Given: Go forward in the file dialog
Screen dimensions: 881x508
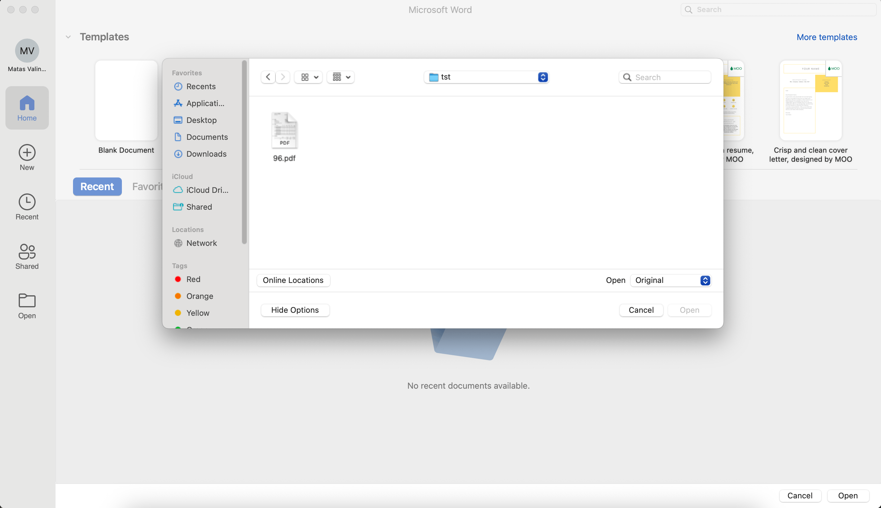Looking at the screenshot, I should click(283, 77).
